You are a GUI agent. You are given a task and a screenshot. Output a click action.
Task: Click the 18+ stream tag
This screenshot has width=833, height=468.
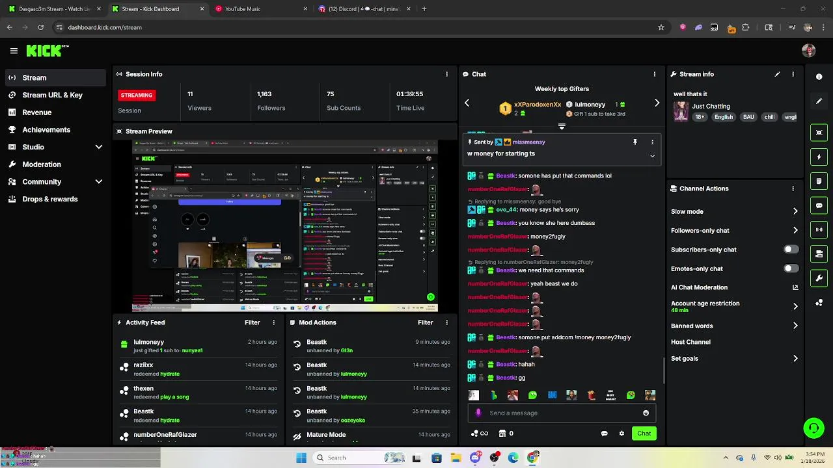coord(700,117)
